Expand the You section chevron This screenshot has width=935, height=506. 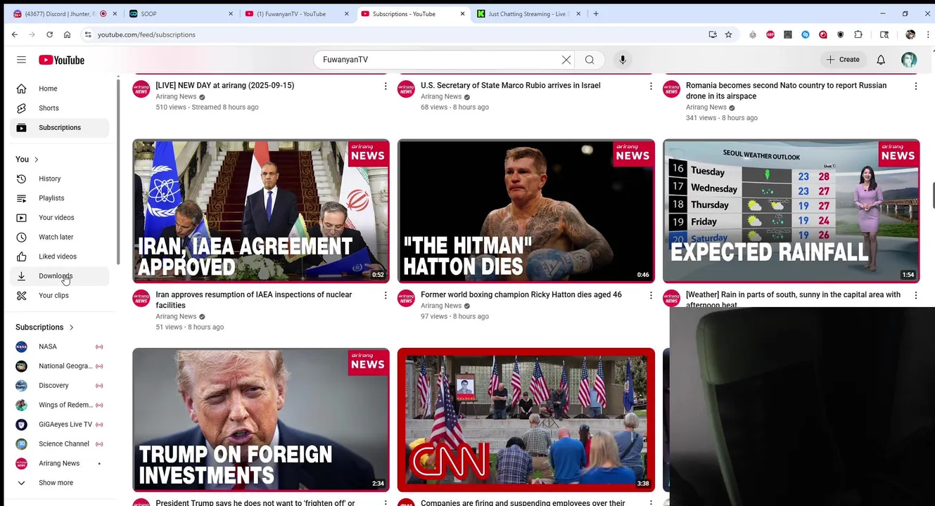(x=36, y=160)
